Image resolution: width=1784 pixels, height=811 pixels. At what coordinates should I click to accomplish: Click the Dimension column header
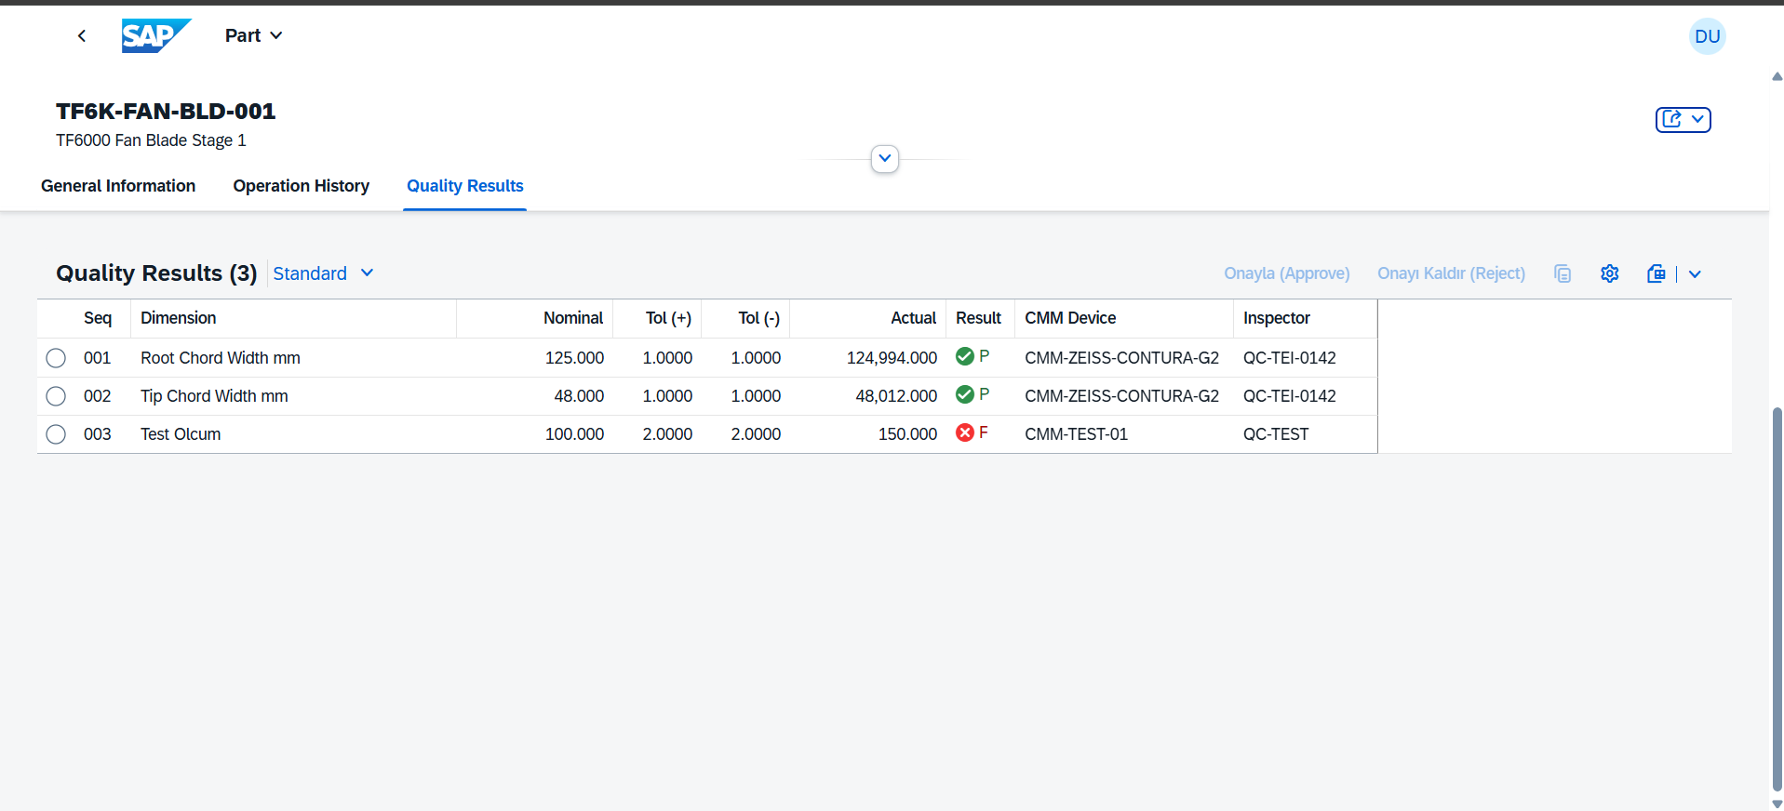[293, 318]
